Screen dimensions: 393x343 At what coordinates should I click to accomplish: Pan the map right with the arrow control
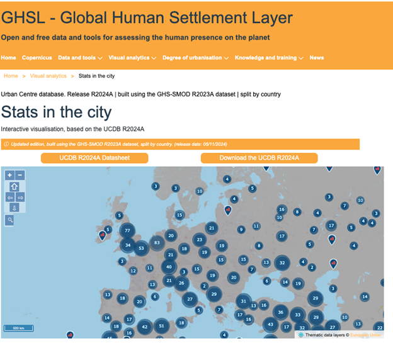[20, 198]
